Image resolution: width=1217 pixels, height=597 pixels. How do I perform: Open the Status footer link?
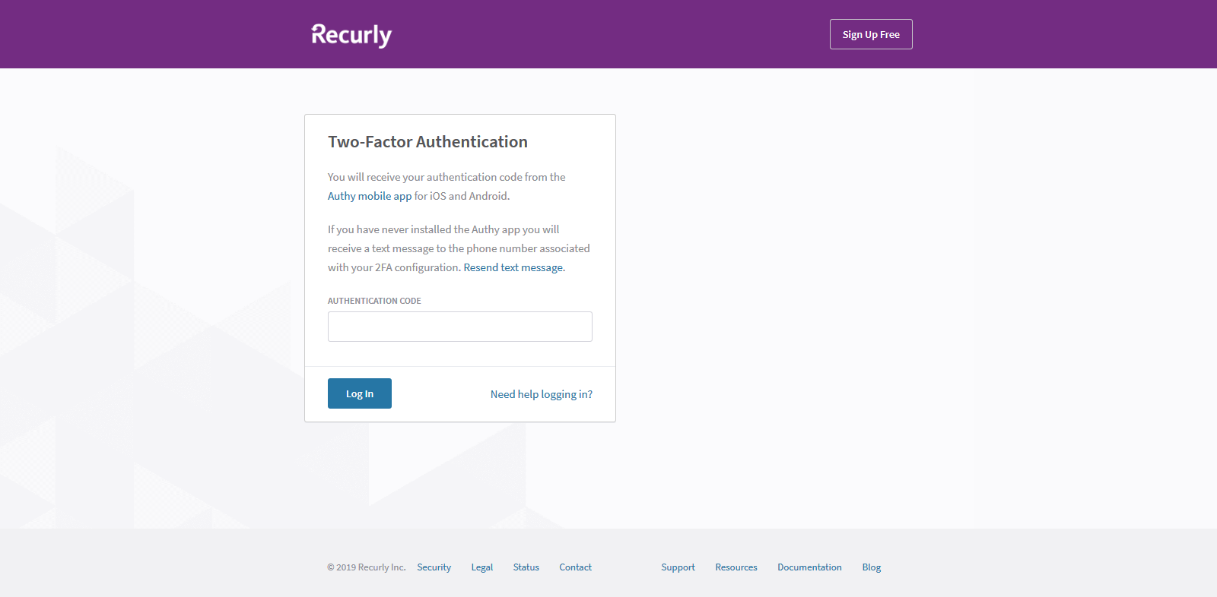[526, 567]
